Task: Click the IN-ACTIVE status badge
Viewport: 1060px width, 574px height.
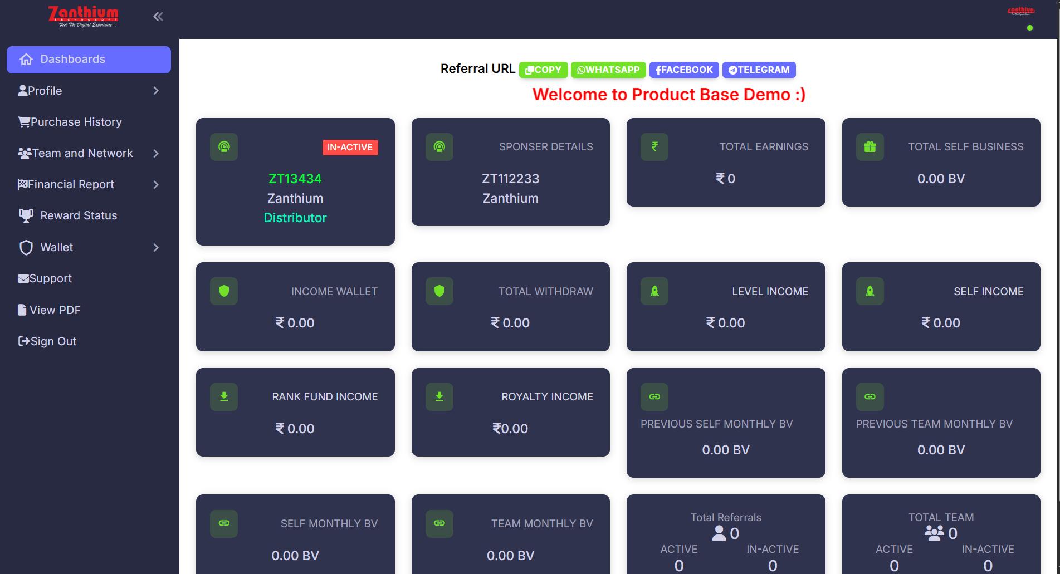Action: [350, 147]
